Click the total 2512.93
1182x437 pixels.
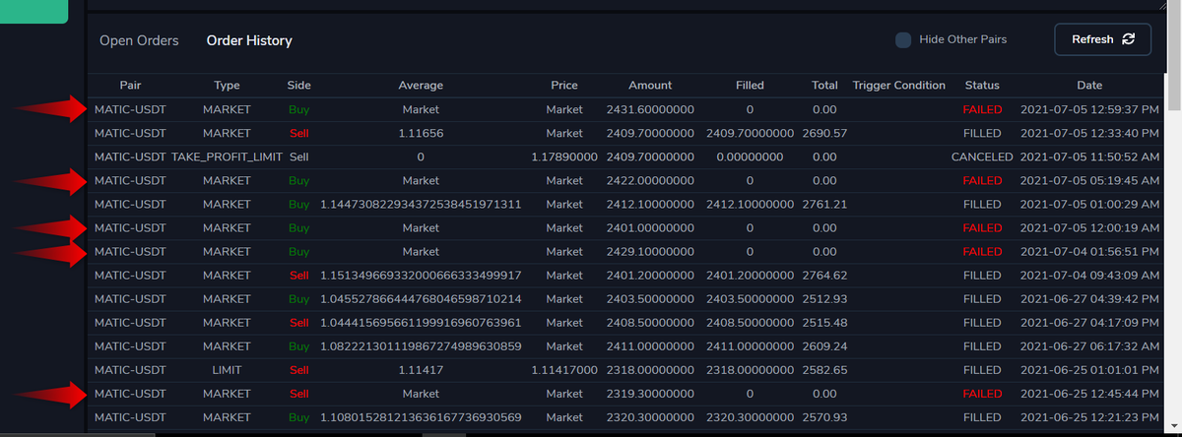[825, 298]
